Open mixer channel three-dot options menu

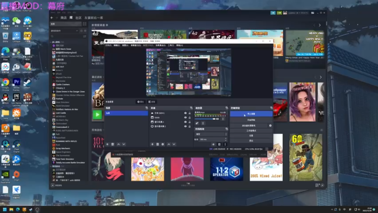pos(223,119)
